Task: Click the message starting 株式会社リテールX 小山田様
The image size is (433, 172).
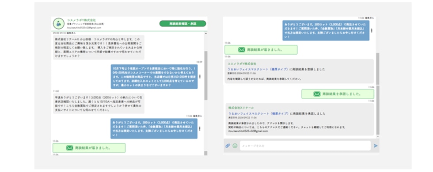Action: pyautogui.click(x=99, y=48)
